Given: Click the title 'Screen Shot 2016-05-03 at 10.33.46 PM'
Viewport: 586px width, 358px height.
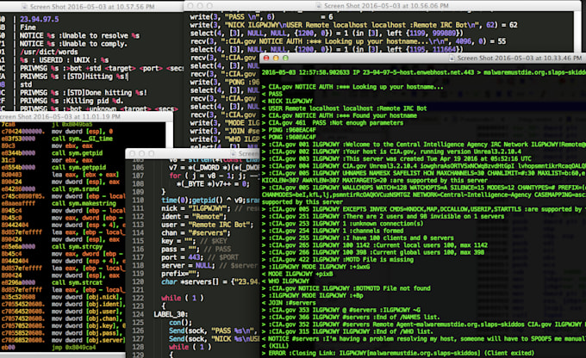Looking at the screenshot, I should tap(520, 59).
